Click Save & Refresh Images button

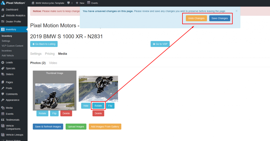click(x=48, y=127)
